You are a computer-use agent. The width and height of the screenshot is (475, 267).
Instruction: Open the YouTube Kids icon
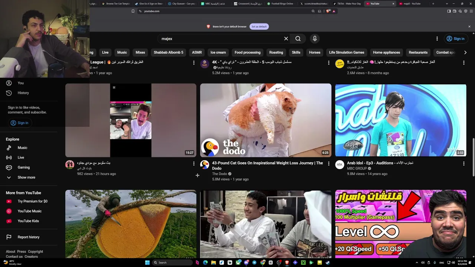point(9,221)
